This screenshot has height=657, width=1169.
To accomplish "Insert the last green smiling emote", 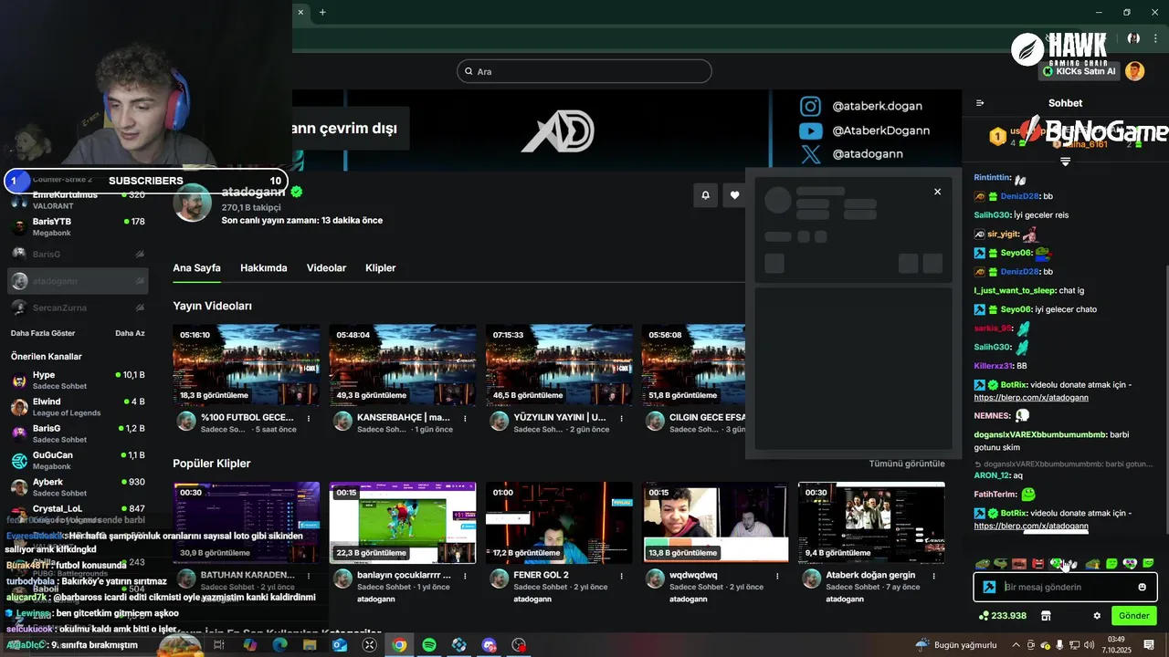I will coord(1148,564).
